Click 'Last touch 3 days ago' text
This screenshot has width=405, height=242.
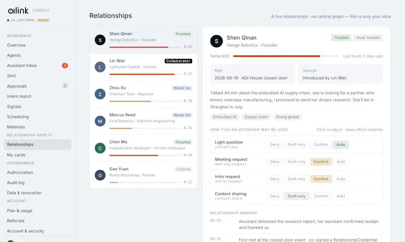point(362,56)
